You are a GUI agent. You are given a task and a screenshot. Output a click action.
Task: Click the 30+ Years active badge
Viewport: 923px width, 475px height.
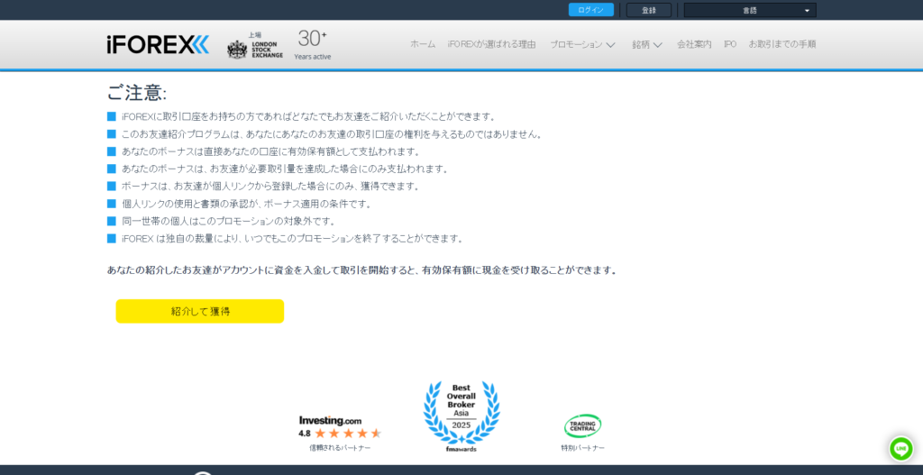tap(313, 45)
